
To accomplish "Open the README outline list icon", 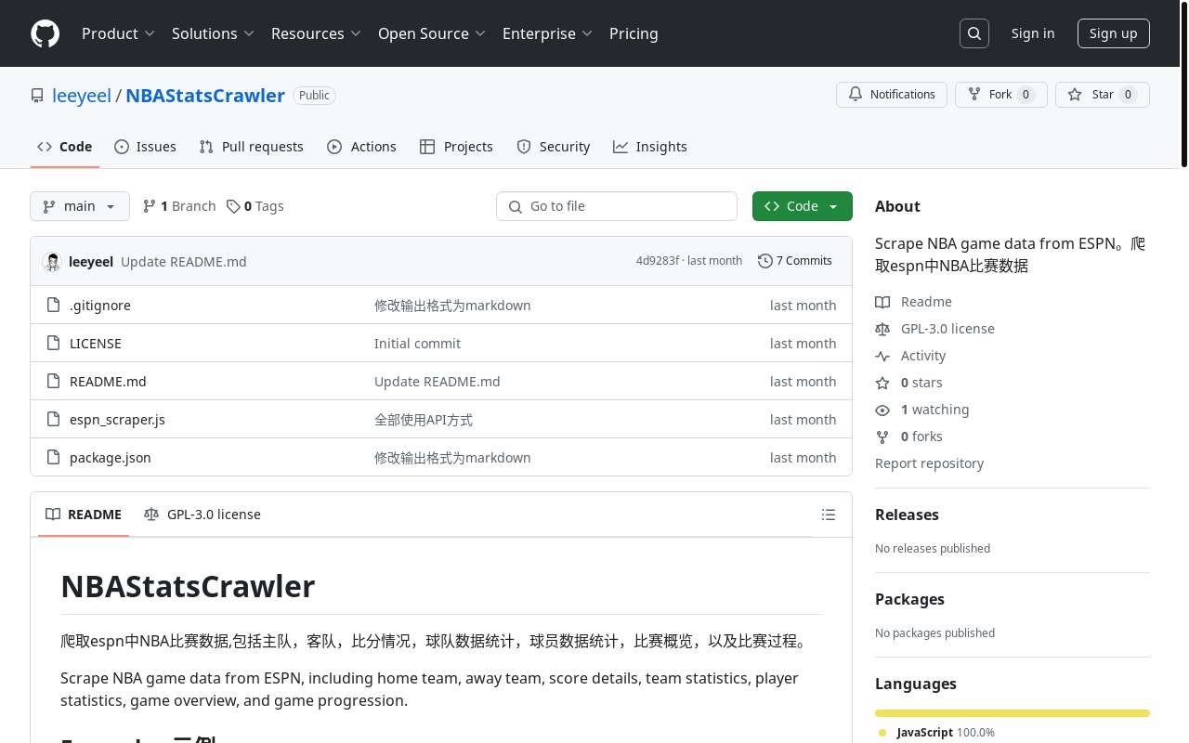I will [829, 515].
